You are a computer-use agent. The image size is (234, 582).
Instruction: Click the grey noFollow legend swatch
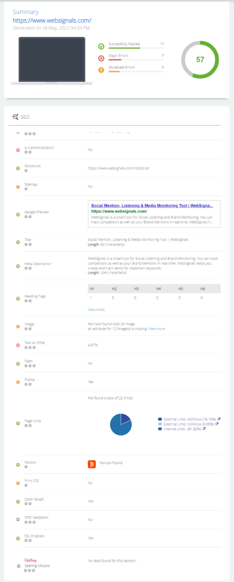[x=160, y=423]
